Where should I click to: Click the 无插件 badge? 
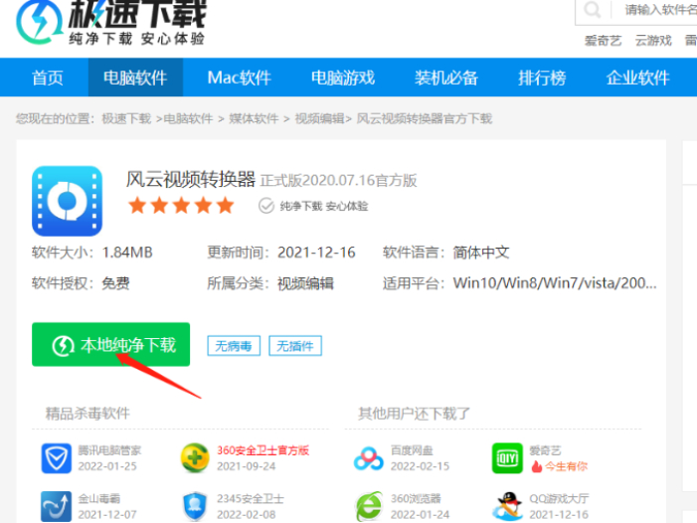(x=295, y=346)
